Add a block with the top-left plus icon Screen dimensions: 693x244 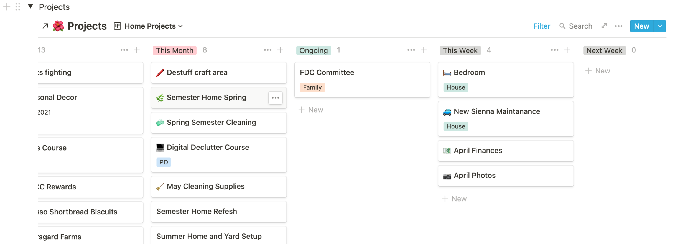pos(7,7)
